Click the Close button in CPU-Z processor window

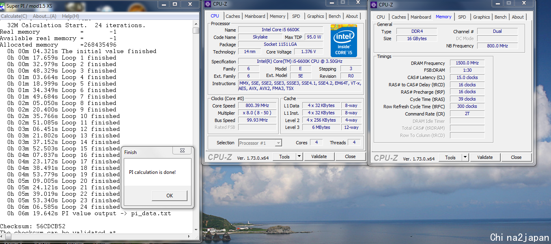[x=350, y=156]
